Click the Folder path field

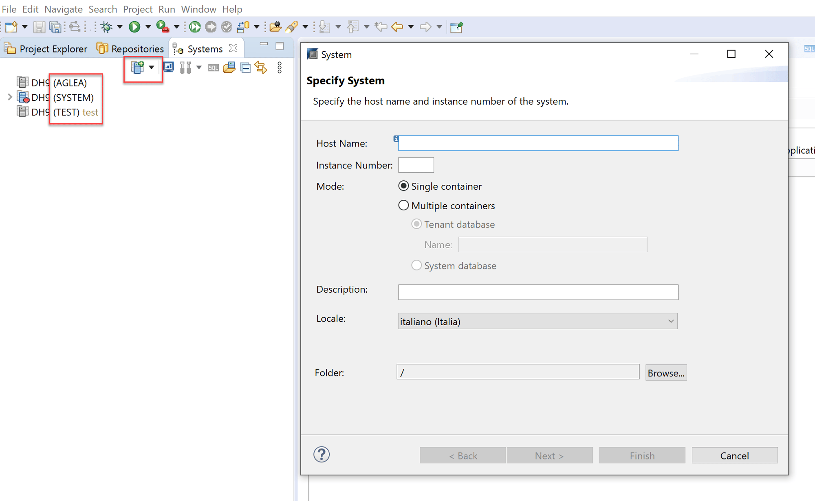pos(518,372)
